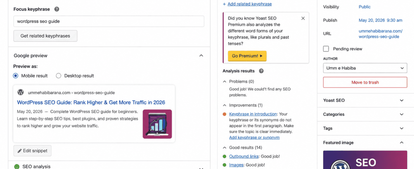
Task: Click the green smiley SEO analysis icon
Action: click(17, 167)
